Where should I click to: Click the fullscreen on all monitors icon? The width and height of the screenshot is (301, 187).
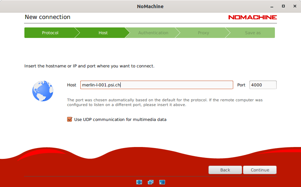pyautogui.click(x=150, y=182)
